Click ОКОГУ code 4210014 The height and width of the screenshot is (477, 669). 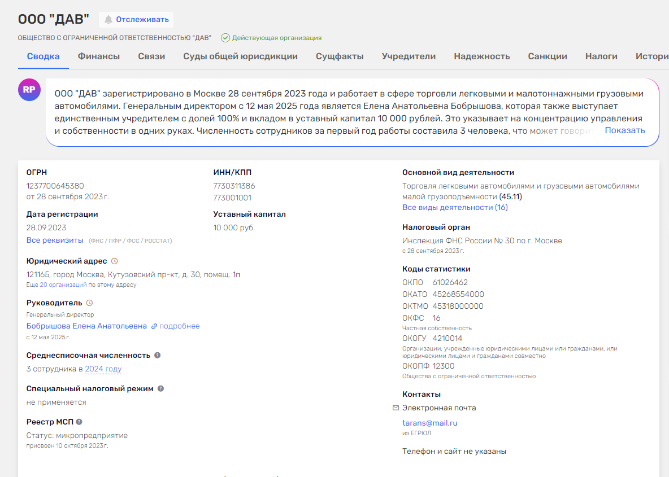[x=447, y=339]
